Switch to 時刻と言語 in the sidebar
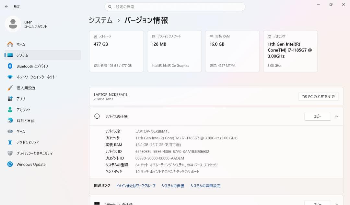Image resolution: width=350 pixels, height=205 pixels. (x=9, y=120)
